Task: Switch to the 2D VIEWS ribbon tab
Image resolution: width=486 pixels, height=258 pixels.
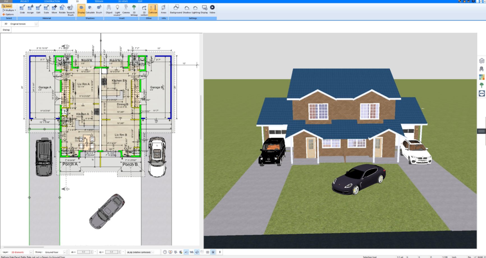Action: tap(123, 1)
